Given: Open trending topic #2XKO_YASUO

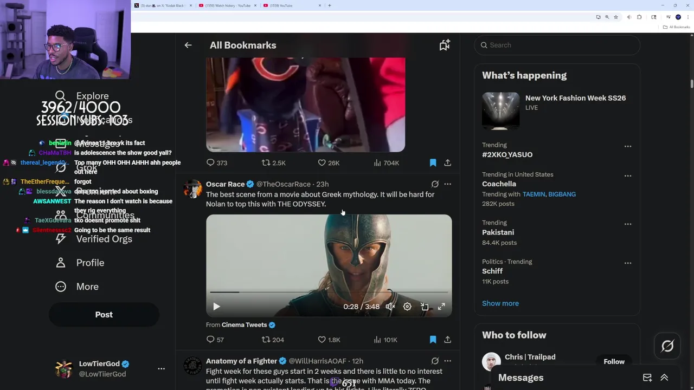Looking at the screenshot, I should pyautogui.click(x=507, y=155).
